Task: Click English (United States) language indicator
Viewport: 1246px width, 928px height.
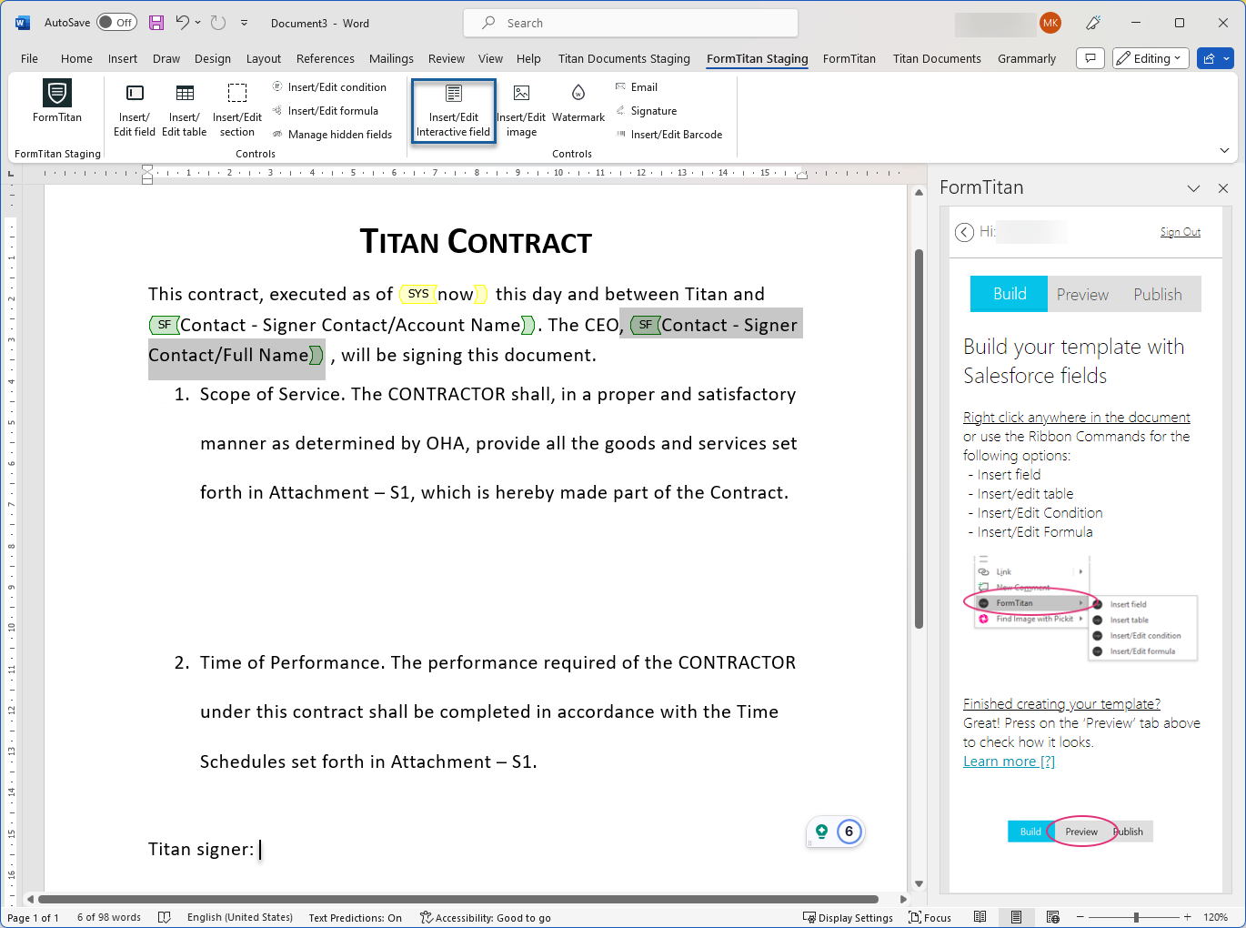Action: [240, 917]
